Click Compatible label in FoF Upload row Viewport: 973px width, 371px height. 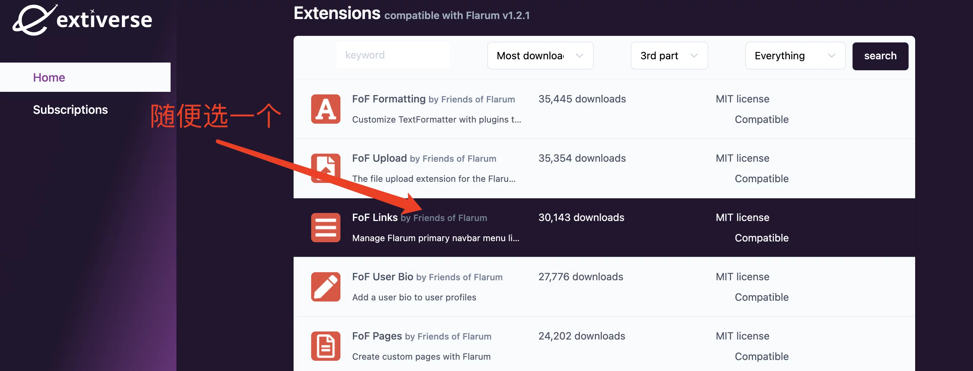pyautogui.click(x=761, y=179)
